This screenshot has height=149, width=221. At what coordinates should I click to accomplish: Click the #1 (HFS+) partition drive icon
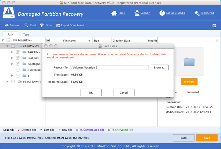(x=19, y=46)
